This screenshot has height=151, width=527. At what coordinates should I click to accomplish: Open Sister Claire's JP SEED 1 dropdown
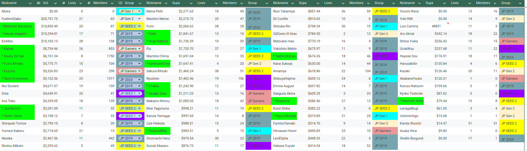pyautogui.click(x=139, y=116)
